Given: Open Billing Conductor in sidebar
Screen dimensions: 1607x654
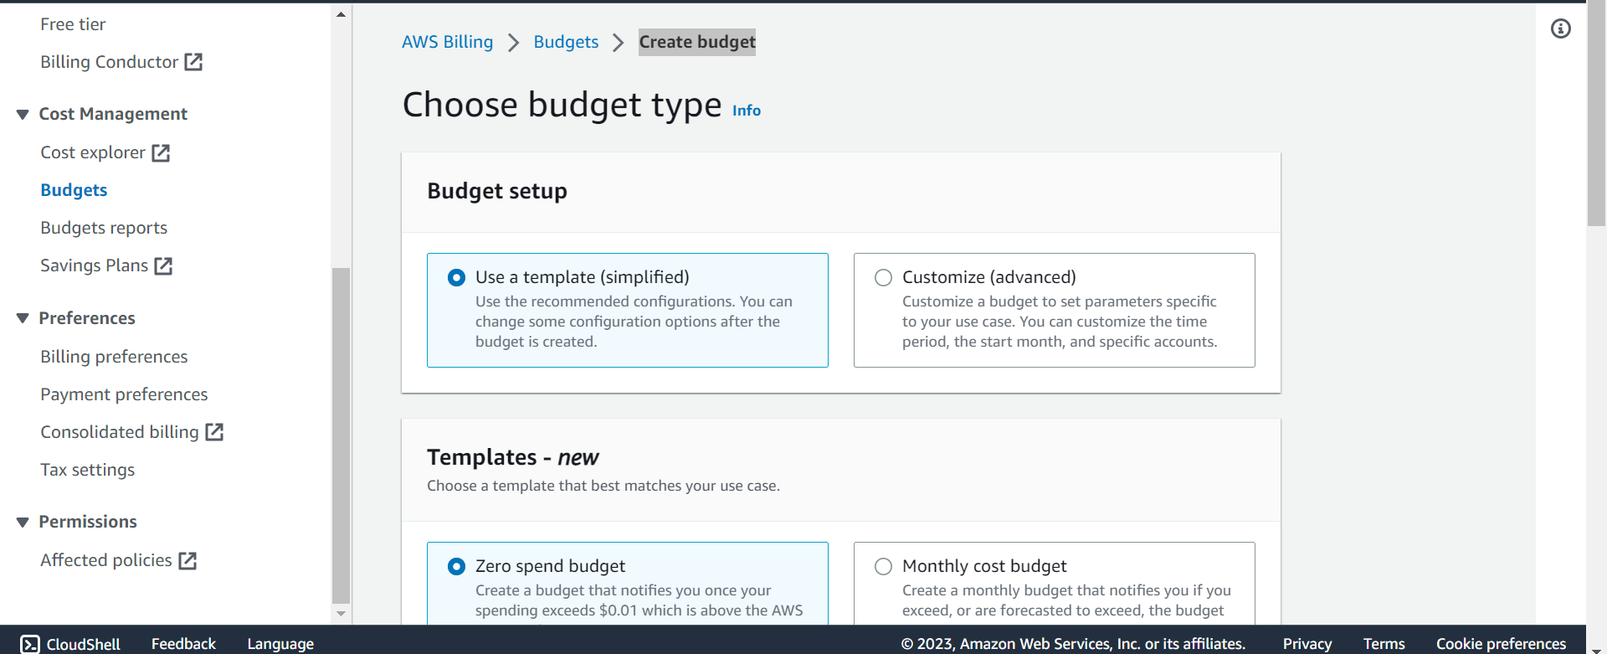Looking at the screenshot, I should pyautogui.click(x=110, y=62).
